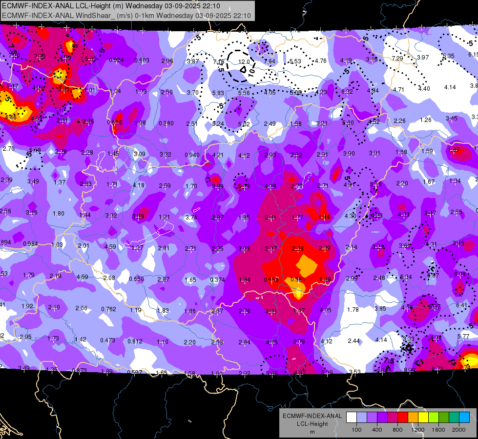Screen dimensions: 478x439
Task: Select the medium purple legend swatch
Action: [372, 418]
